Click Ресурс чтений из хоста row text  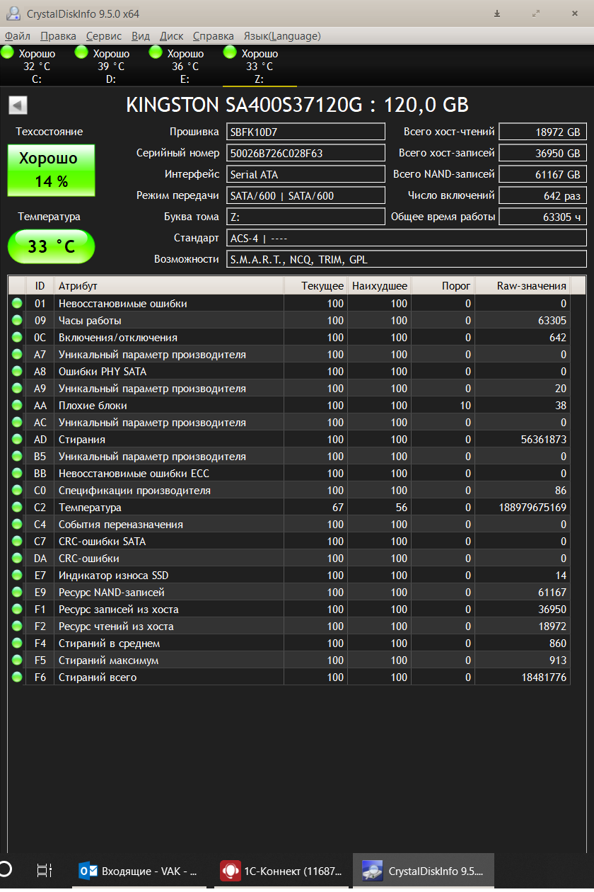[x=116, y=627]
